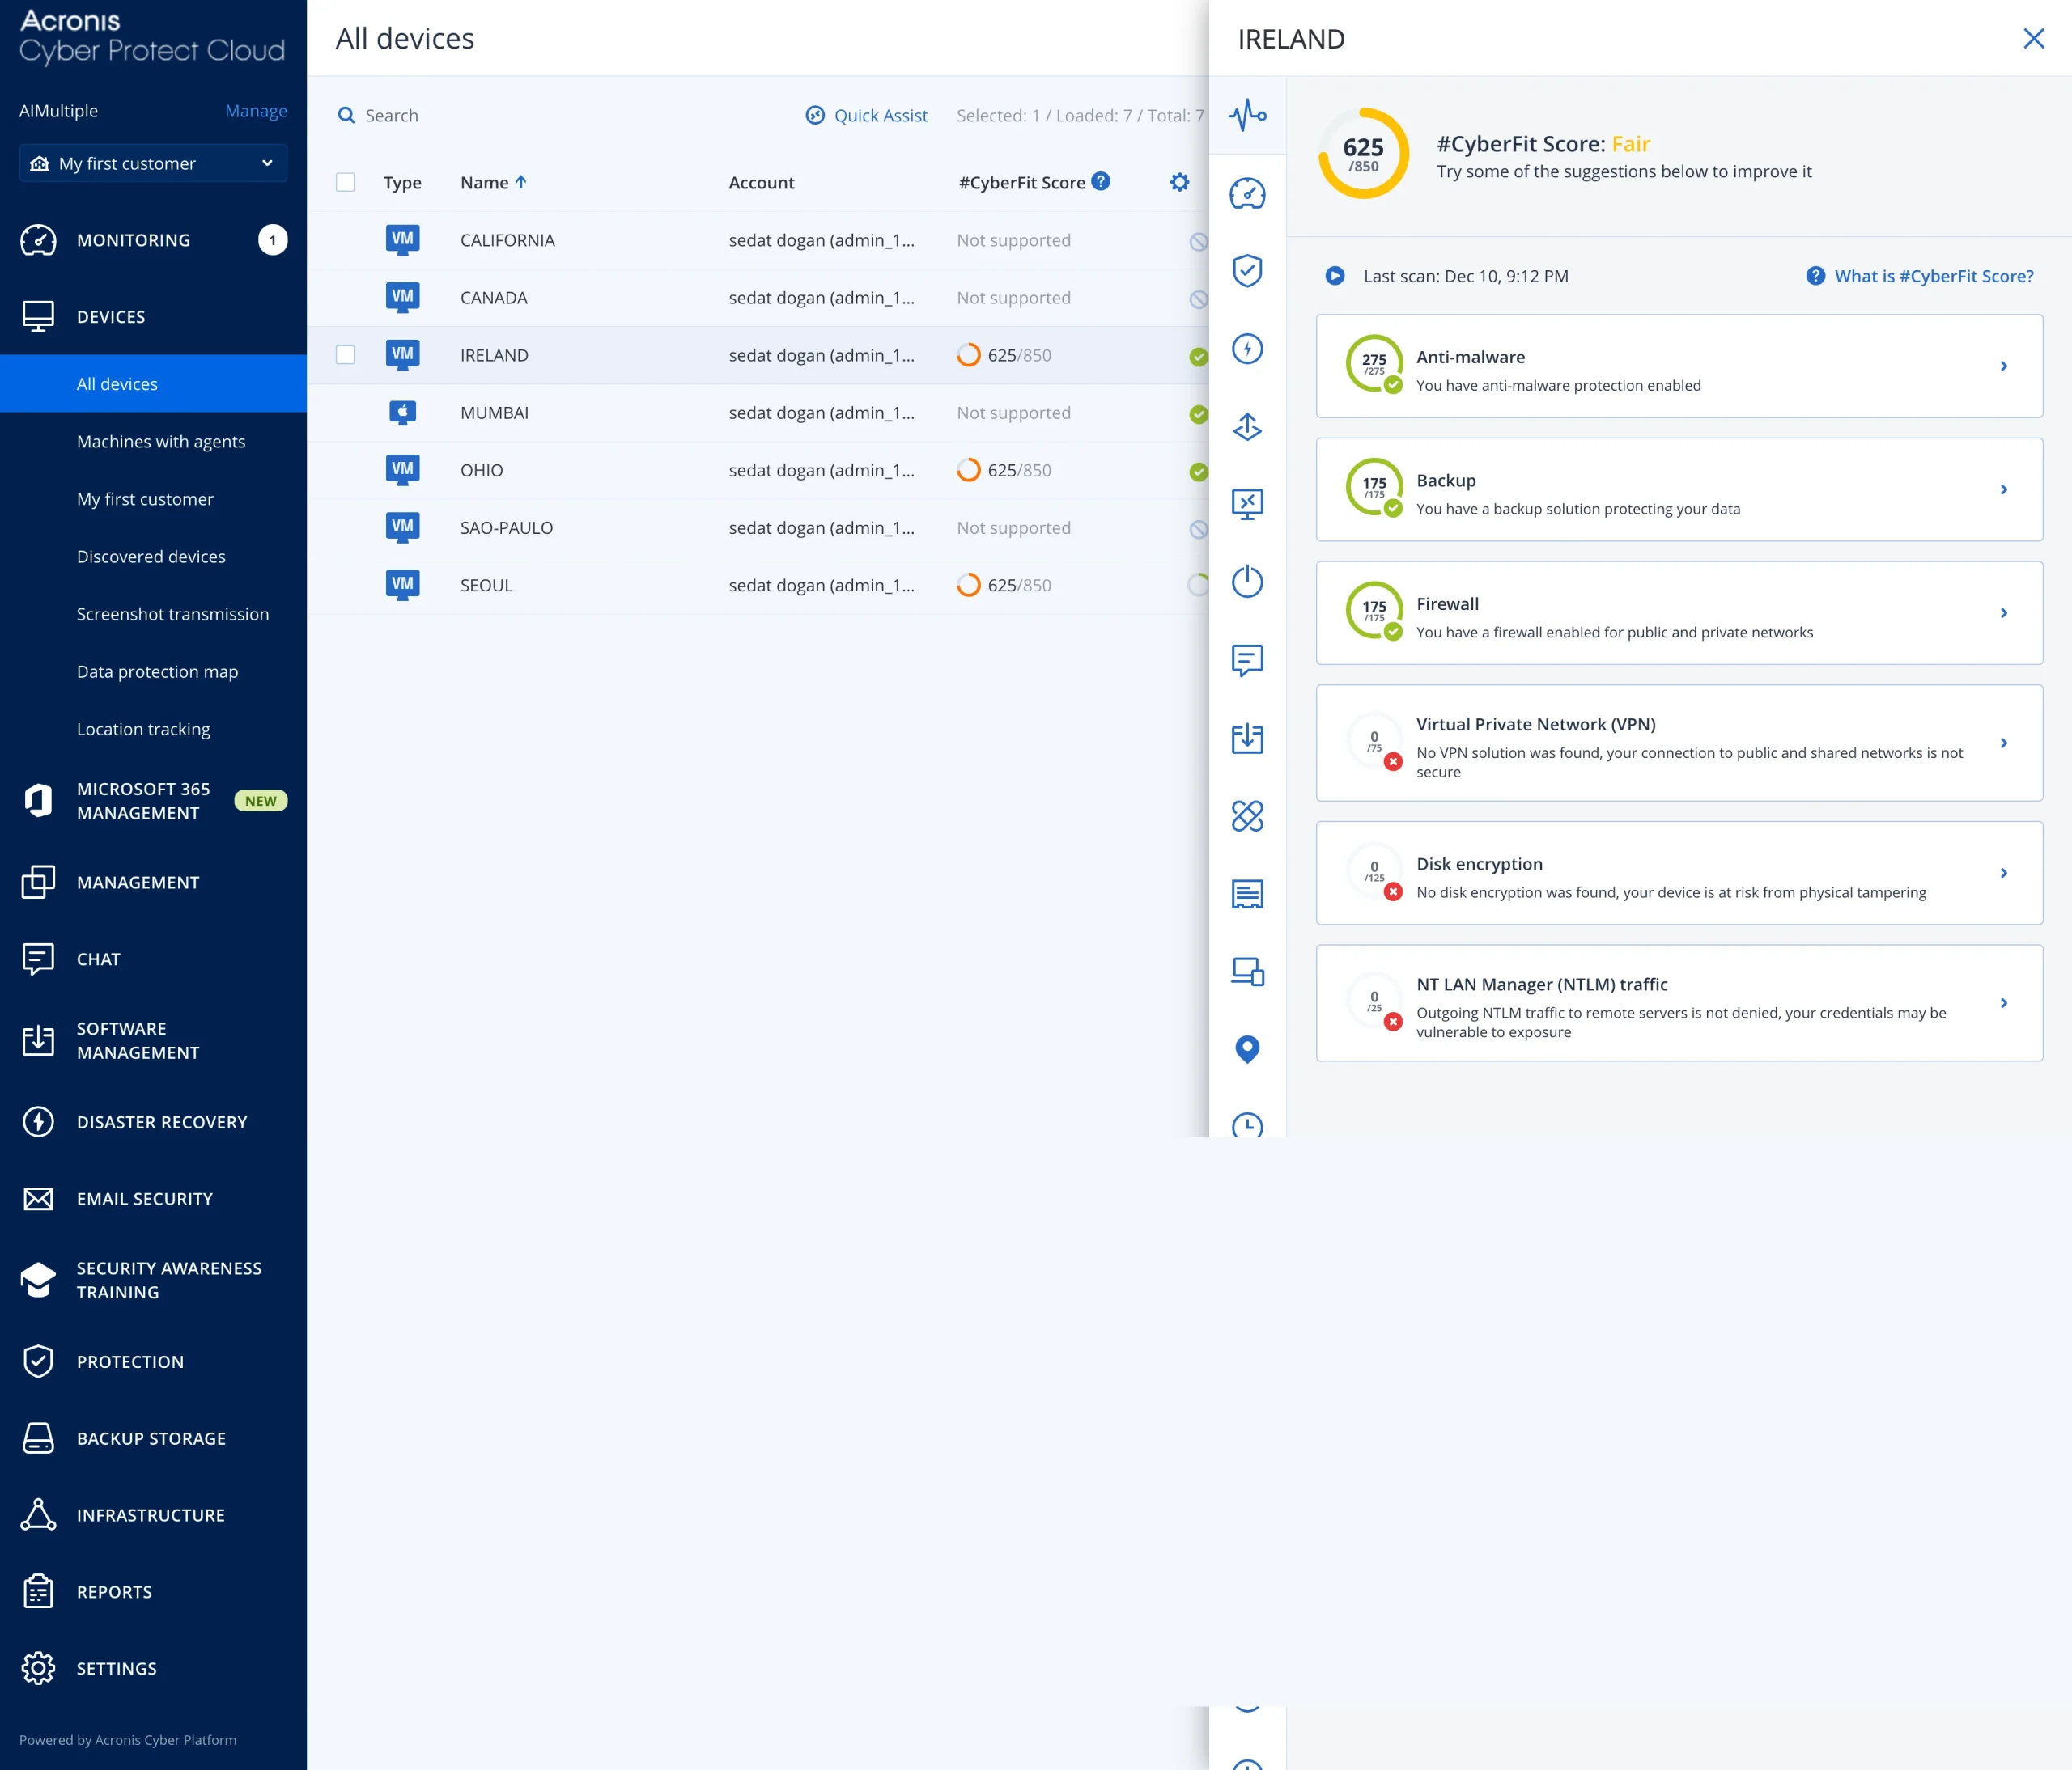Open EMAIL SECURITY menu

click(153, 1198)
